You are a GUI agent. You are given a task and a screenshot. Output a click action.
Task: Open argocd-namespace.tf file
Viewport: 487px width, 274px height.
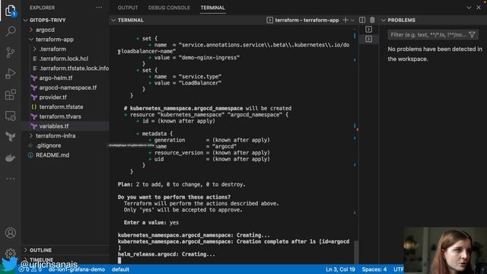coord(68,88)
